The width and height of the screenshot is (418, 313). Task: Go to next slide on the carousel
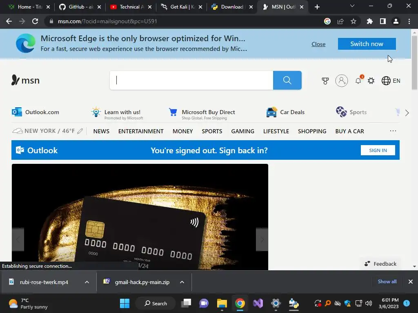(x=262, y=240)
